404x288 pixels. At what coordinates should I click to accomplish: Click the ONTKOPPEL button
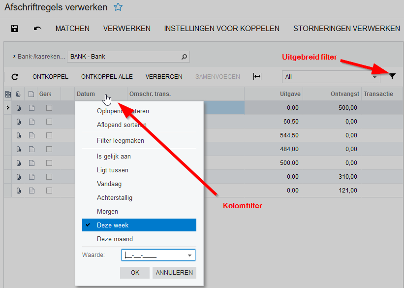(x=50, y=77)
